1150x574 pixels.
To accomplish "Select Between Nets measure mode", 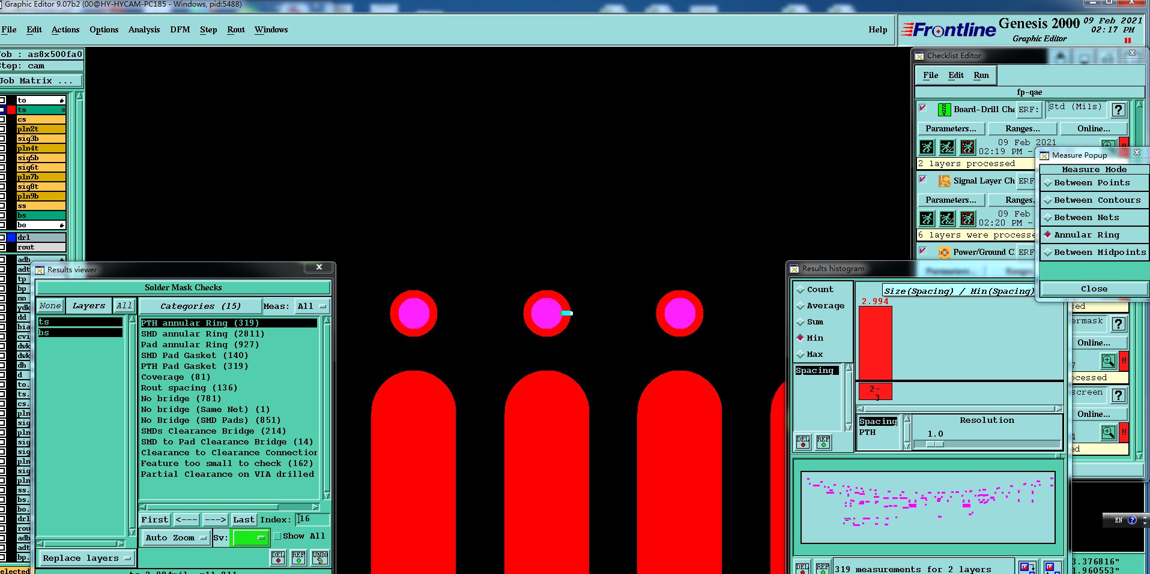I will coord(1094,218).
